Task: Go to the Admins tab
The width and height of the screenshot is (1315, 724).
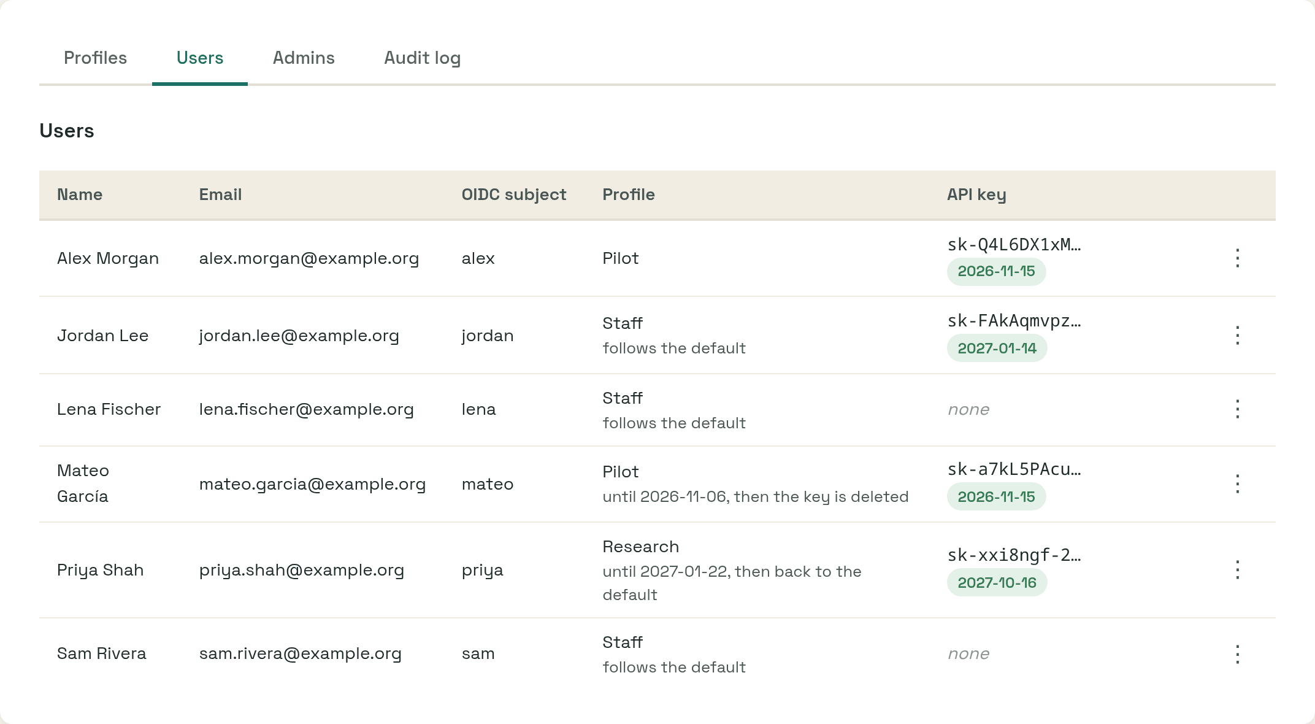Action: (304, 58)
